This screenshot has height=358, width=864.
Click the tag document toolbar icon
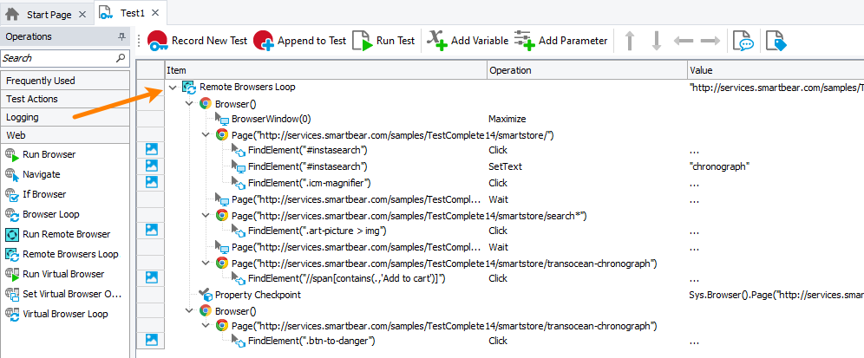(776, 41)
